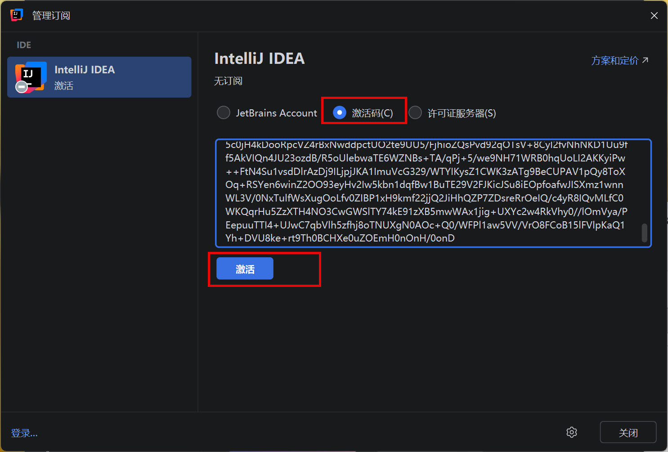Click the 登录... link at bottom left
Viewport: 668px width, 452px height.
click(x=24, y=433)
